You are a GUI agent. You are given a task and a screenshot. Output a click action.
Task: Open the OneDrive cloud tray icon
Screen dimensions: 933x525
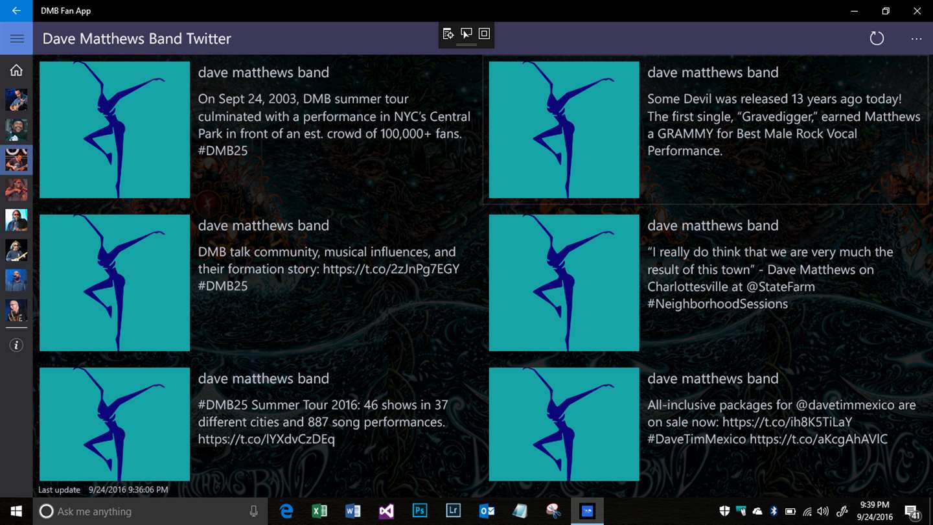pos(757,511)
